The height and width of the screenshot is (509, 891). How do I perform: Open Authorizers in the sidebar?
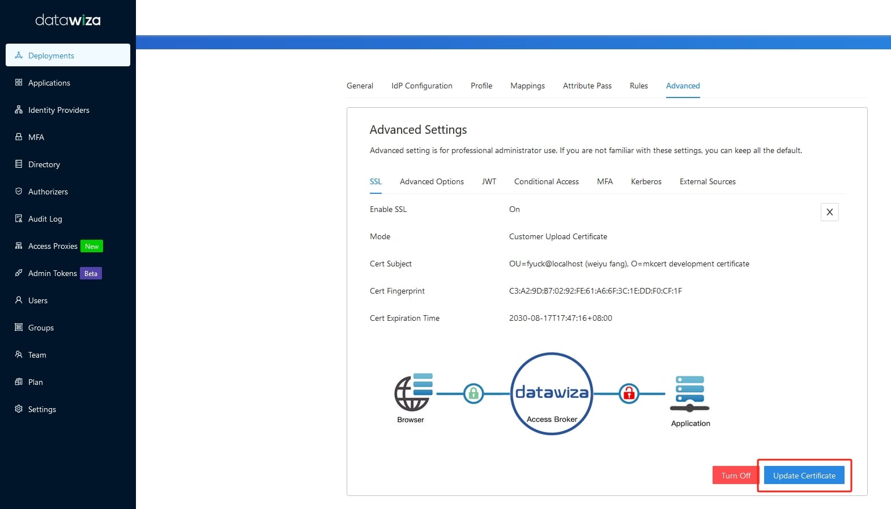68,191
